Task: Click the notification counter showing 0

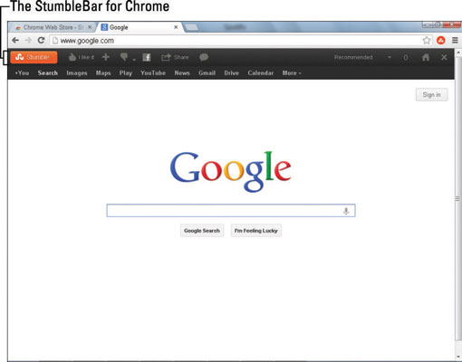Action: click(406, 57)
